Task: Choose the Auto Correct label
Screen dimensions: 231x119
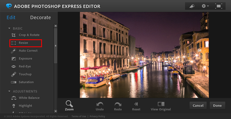Action: (28, 51)
